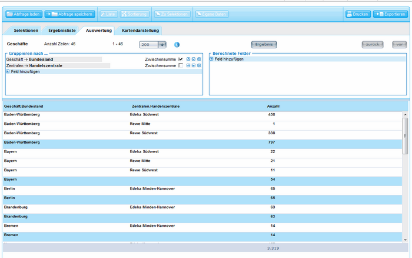
Task: Move the Bundesland grouping up
Action: [x=188, y=59]
